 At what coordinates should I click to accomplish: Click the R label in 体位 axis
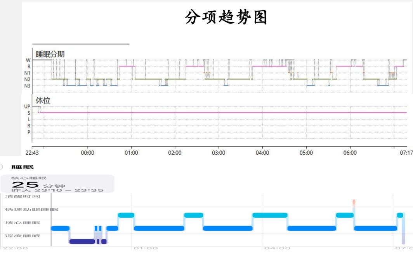pyautogui.click(x=29, y=126)
